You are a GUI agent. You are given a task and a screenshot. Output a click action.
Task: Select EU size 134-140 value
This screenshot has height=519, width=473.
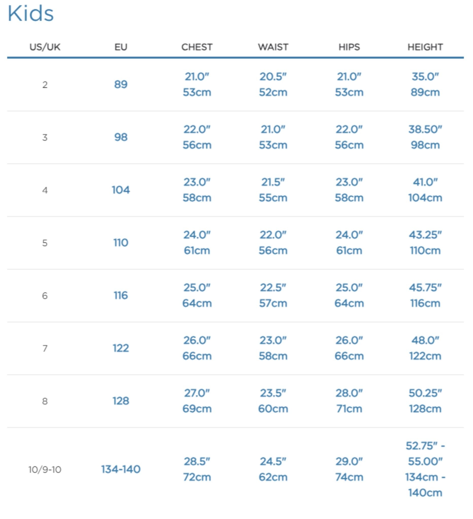pyautogui.click(x=121, y=469)
